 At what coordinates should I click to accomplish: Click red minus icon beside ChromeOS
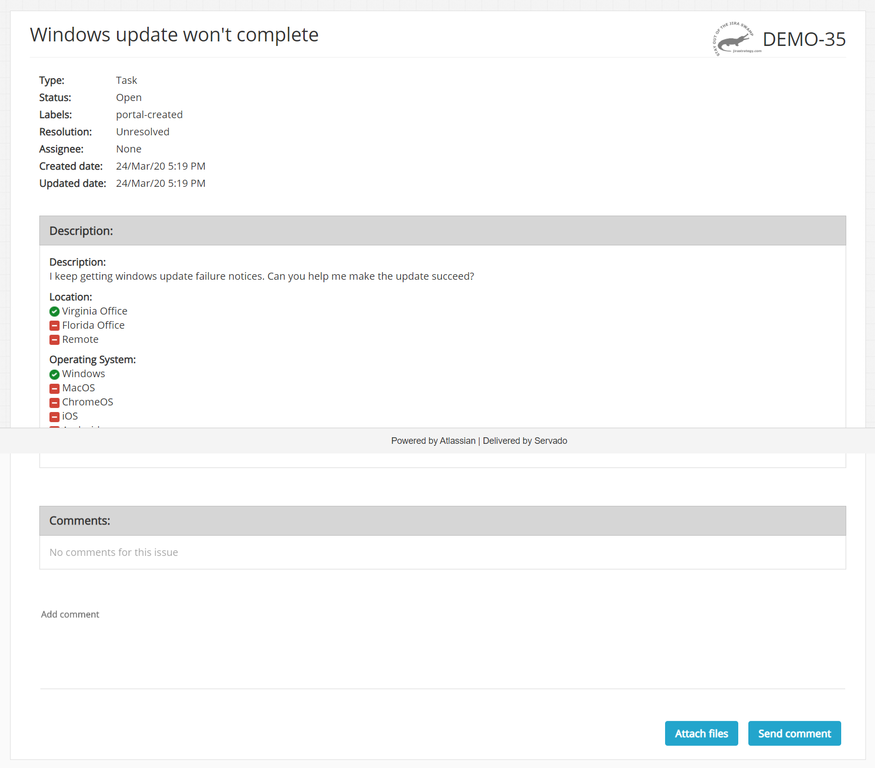[x=54, y=402]
